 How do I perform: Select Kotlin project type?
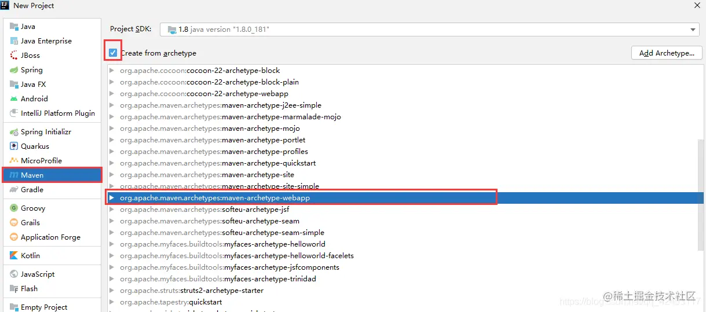pos(52,256)
